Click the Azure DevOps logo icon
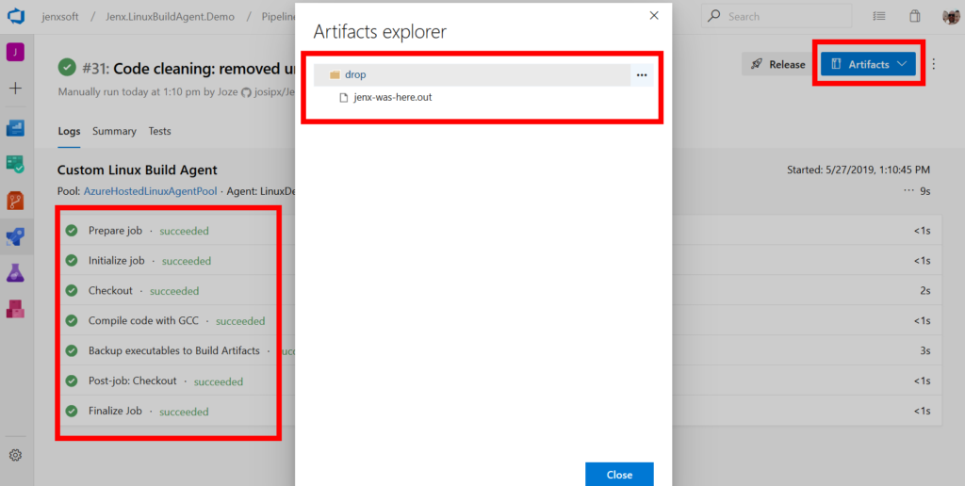Screen dimensions: 965x486 coord(15,16)
